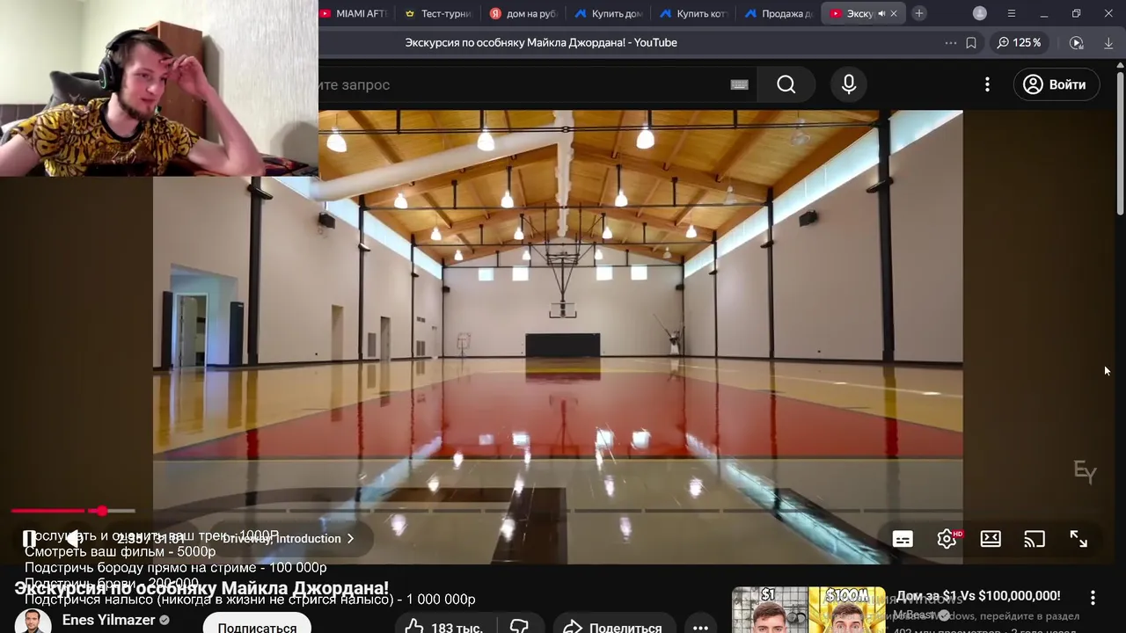1126x633 pixels.
Task: Click the video title 'Экскурсия по особняку Майкла Джордана!'
Action: coord(201,588)
